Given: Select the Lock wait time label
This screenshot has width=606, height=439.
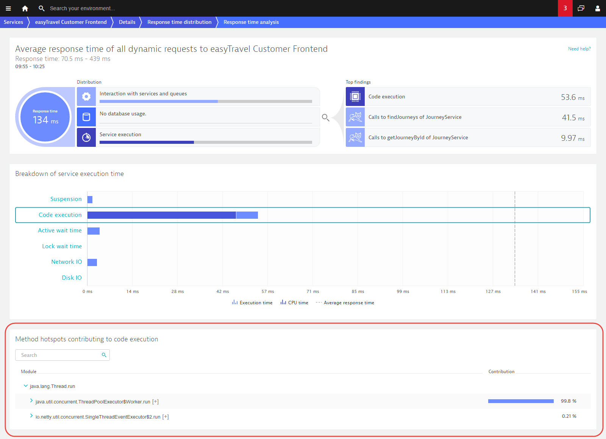Looking at the screenshot, I should [x=62, y=246].
